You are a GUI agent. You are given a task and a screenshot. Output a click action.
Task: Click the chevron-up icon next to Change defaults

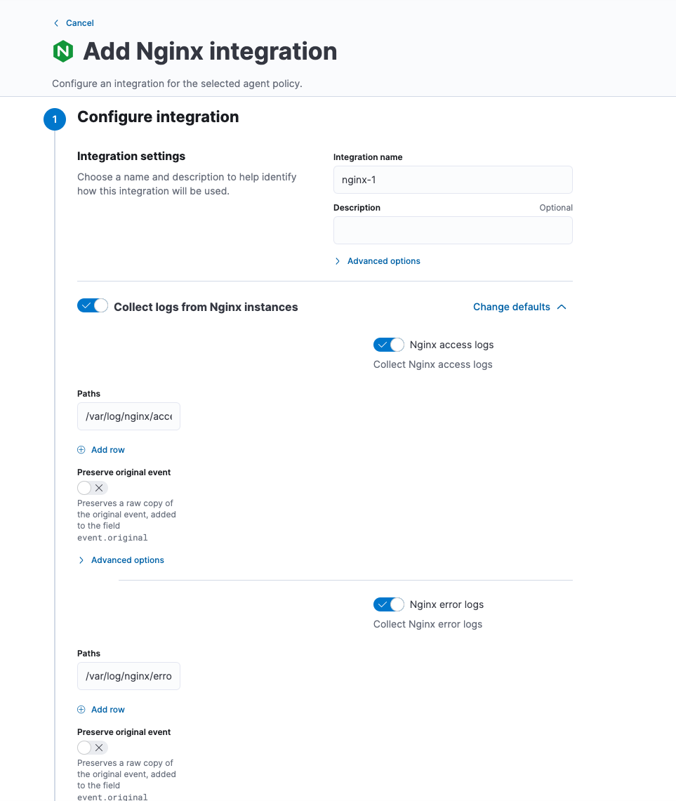click(x=561, y=306)
